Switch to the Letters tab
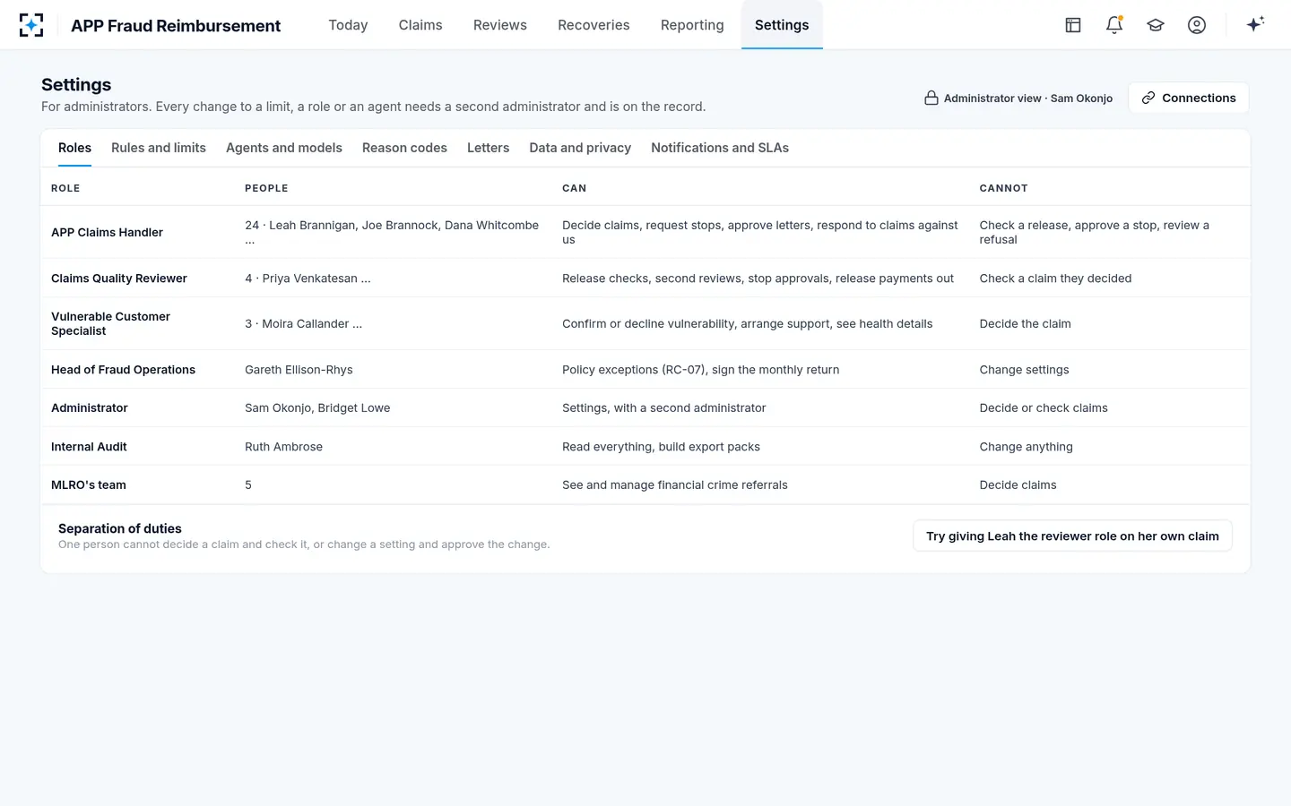This screenshot has height=806, width=1291. pyautogui.click(x=488, y=148)
